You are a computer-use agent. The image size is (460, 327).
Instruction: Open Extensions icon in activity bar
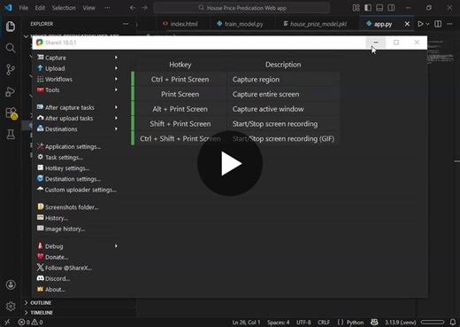(x=11, y=113)
